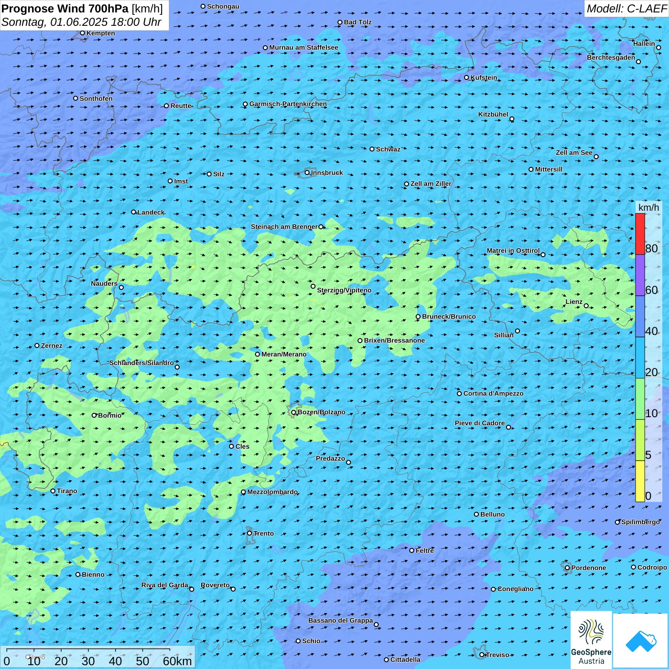The width and height of the screenshot is (669, 669).
Task: Click the Kufstein location marker
Action: [467, 77]
